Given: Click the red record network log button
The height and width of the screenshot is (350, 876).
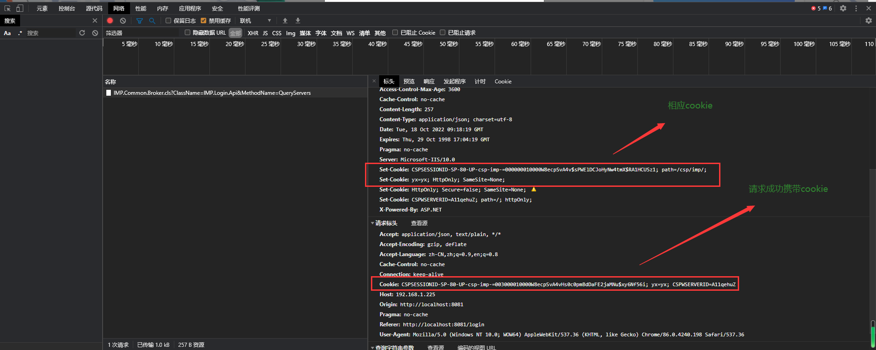Looking at the screenshot, I should point(110,21).
